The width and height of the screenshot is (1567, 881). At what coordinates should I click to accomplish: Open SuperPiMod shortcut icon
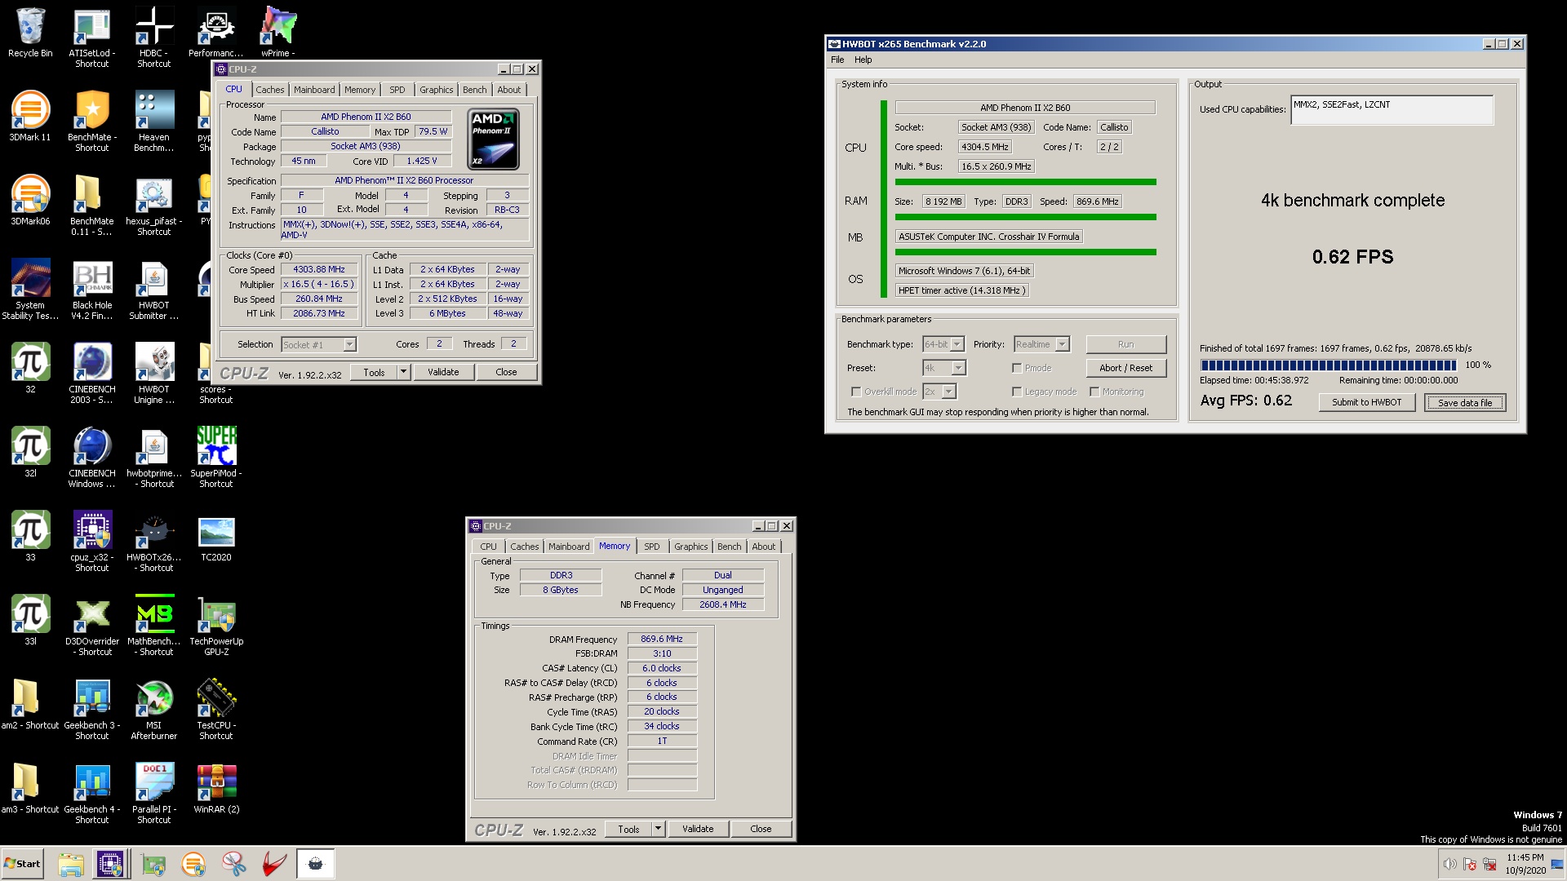tap(216, 458)
